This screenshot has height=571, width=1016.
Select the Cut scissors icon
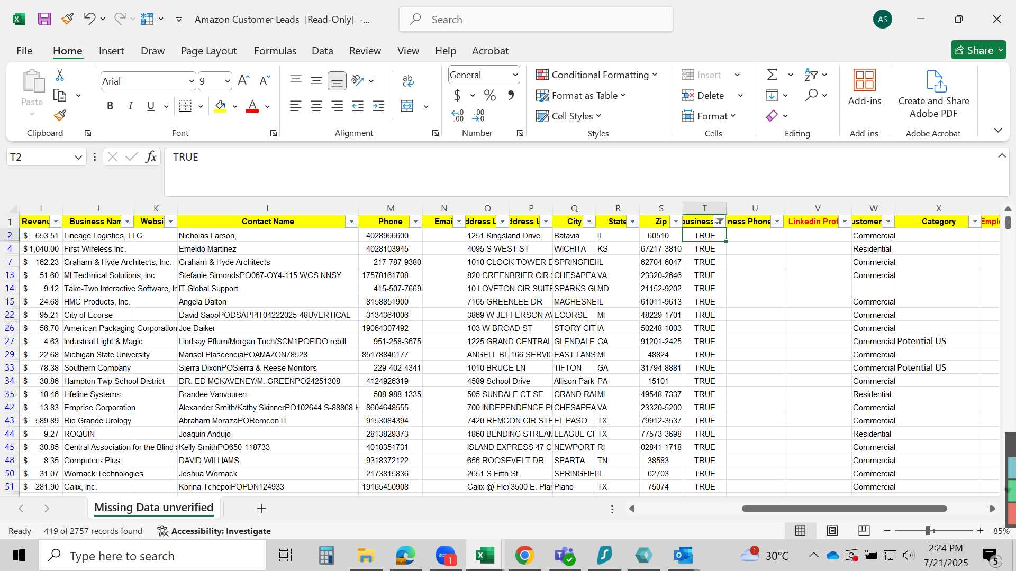tap(60, 75)
